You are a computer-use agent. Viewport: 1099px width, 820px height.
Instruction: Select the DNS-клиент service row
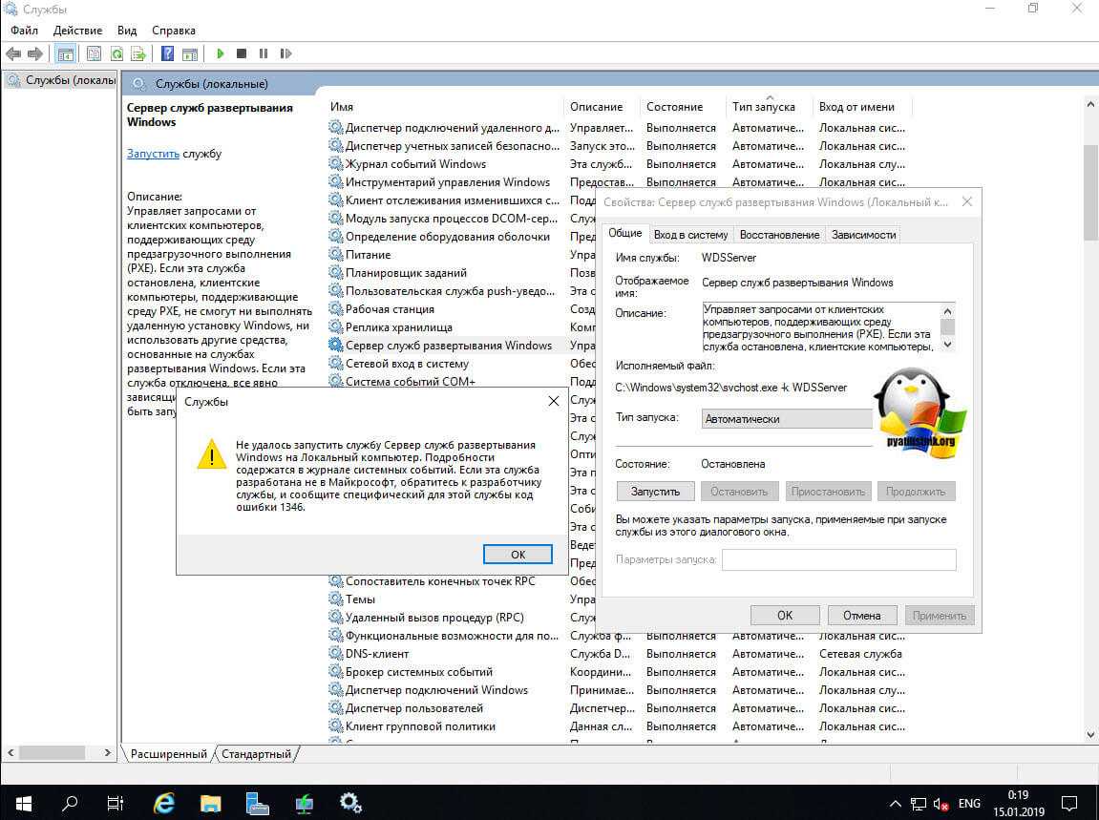[377, 654]
